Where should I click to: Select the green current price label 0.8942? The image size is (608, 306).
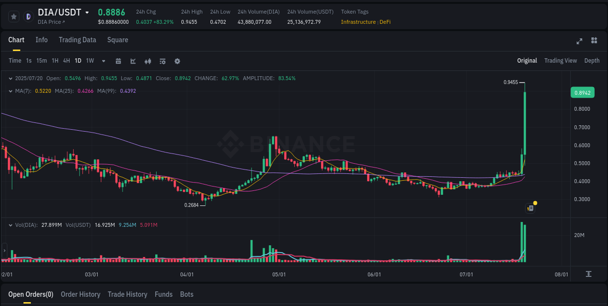pyautogui.click(x=582, y=92)
